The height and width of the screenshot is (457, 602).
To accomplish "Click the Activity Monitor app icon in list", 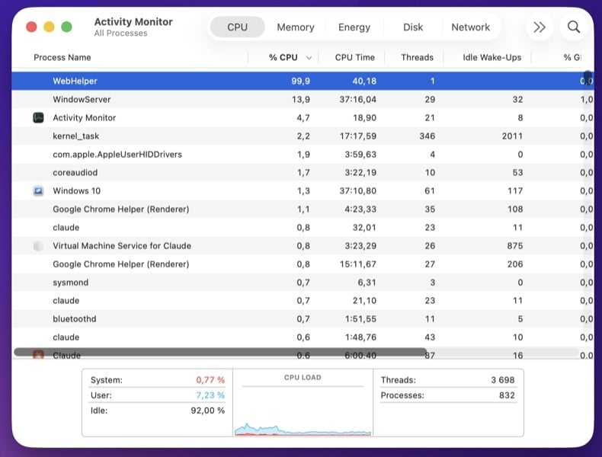I will (38, 118).
